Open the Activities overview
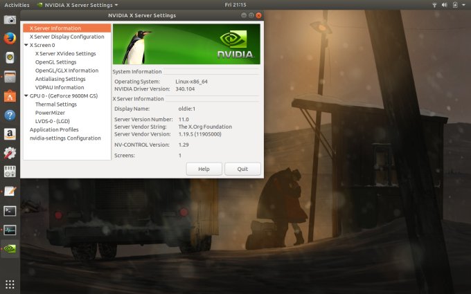The image size is (471, 294). pyautogui.click(x=17, y=5)
